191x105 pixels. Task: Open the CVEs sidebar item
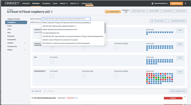[x=9, y=29]
